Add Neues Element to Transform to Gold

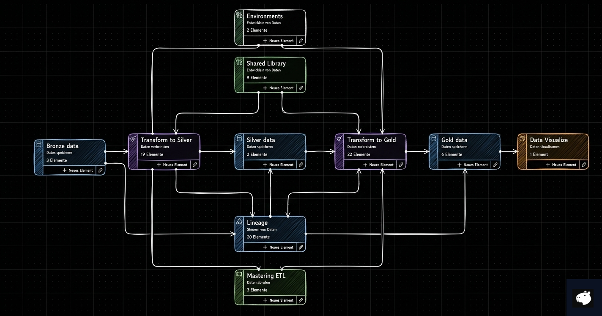tap(378, 165)
